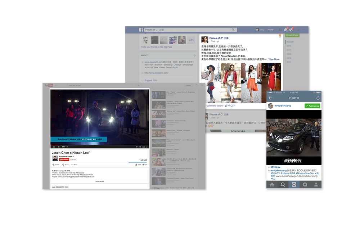Click the 993 likes count on Instagram
Screen dimensions: 360x252
tap(275, 167)
